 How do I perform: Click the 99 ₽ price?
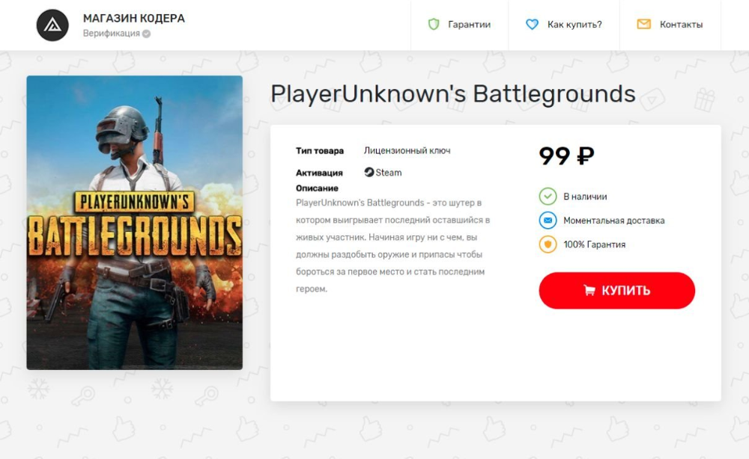click(x=566, y=155)
